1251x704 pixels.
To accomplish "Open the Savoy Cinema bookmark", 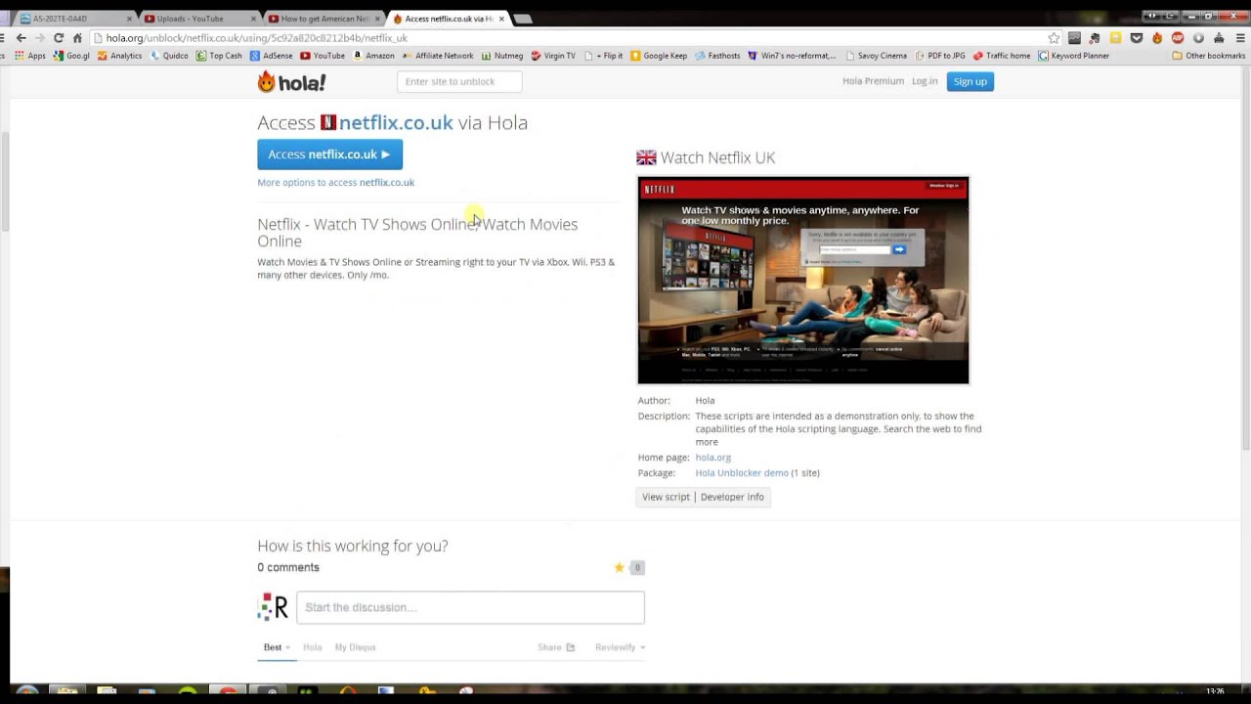I will point(877,56).
